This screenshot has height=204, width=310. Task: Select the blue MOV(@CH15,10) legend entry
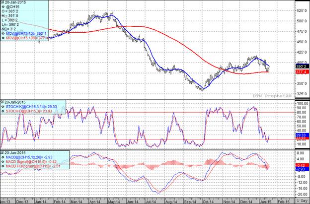[x=26, y=34]
